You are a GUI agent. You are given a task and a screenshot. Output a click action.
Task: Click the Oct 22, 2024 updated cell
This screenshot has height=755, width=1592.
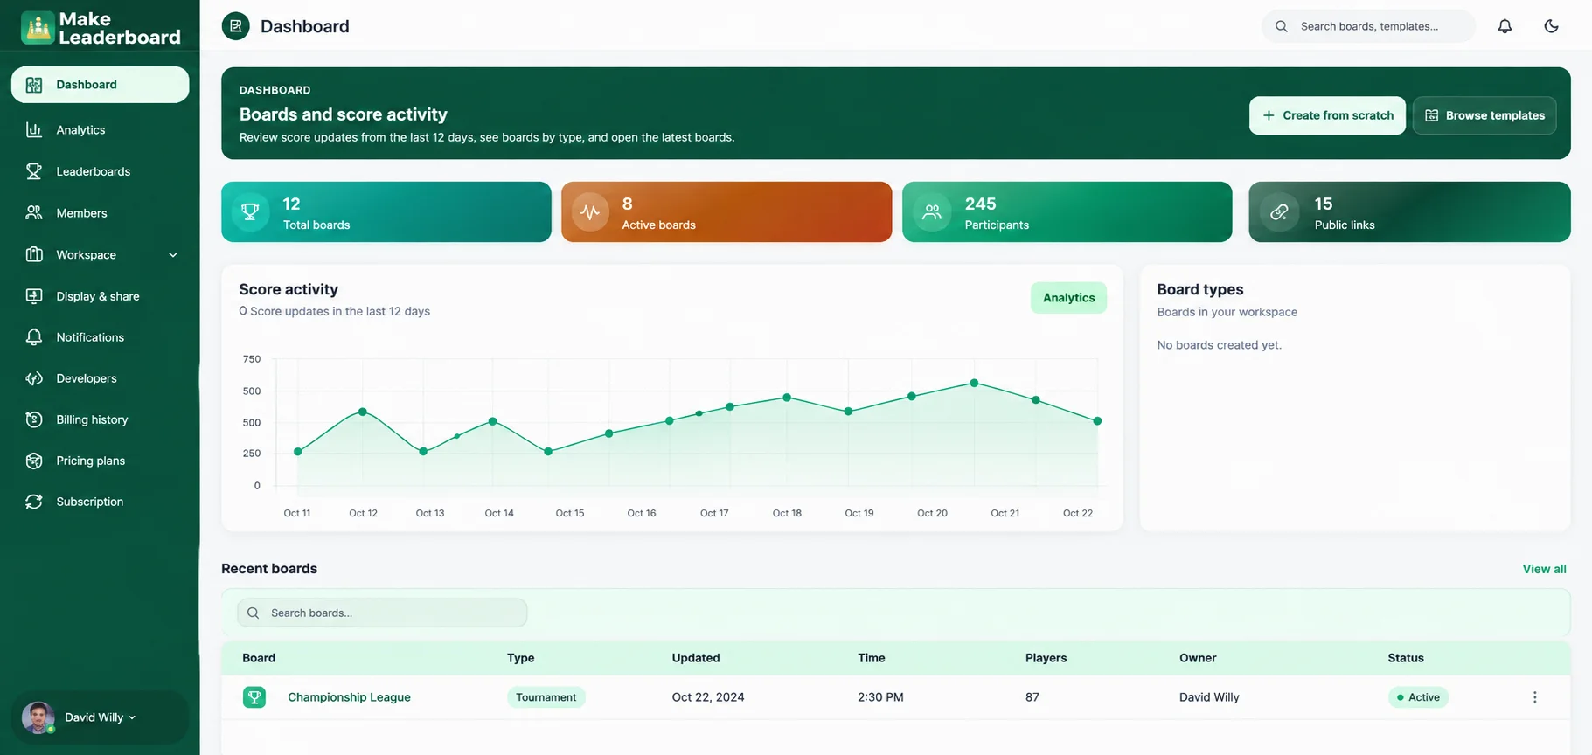pyautogui.click(x=708, y=697)
